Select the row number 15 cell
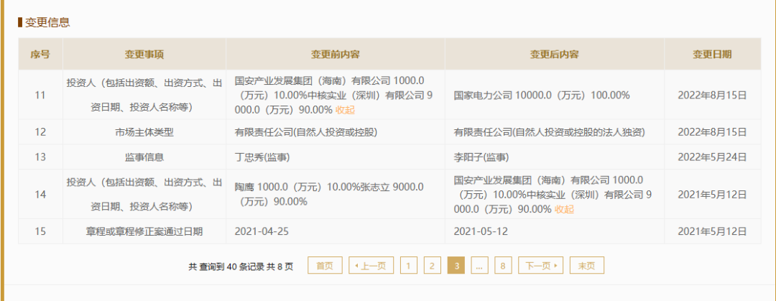776x301 pixels. click(40, 231)
